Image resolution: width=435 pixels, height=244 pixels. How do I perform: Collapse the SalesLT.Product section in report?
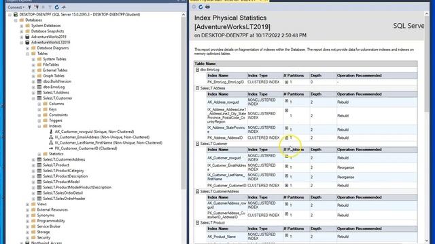point(197,222)
